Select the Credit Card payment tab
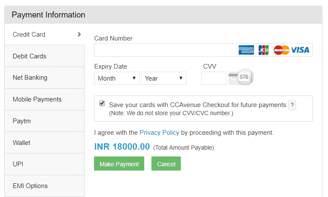 pos(44,35)
